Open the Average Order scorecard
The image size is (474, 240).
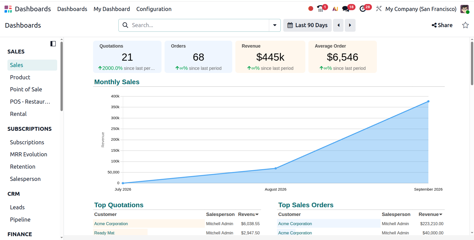coord(342,57)
